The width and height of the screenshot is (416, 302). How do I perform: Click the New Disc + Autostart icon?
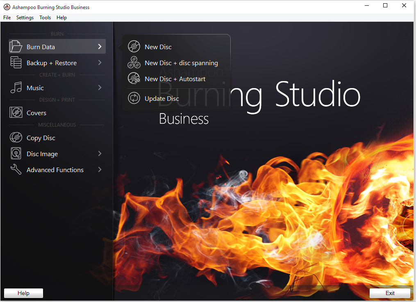(134, 79)
